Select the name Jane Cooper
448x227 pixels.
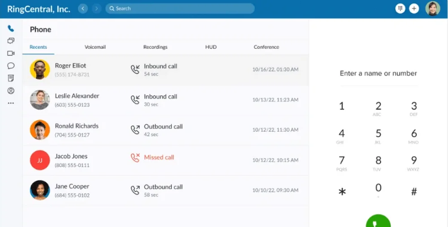point(72,186)
